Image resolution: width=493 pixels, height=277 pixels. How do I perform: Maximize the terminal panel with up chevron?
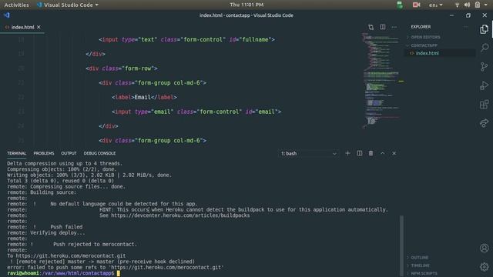[x=382, y=153]
